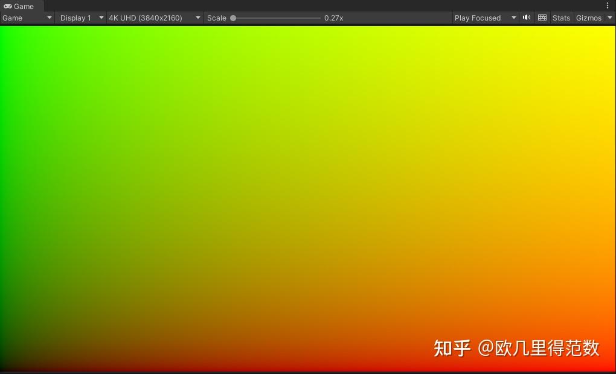616x374 pixels.
Task: Click the Game aspect dropdown arrow icon
Action: click(50, 17)
